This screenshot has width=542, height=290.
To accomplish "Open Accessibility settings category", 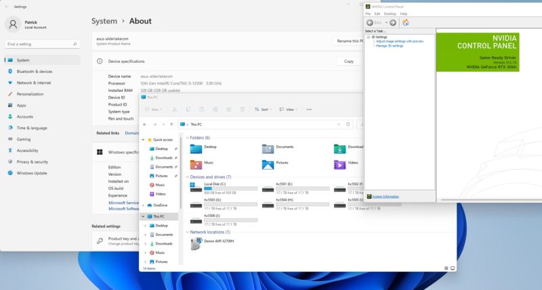I will tap(43, 151).
